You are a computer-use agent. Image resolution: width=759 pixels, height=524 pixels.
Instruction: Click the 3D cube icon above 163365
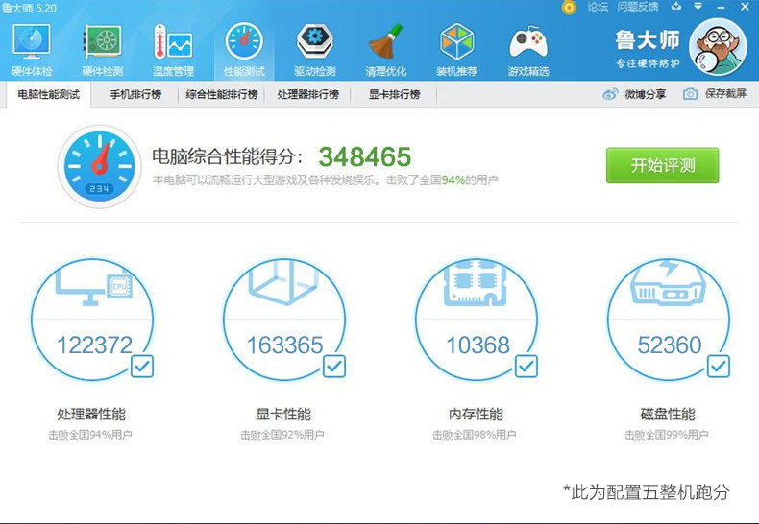283,282
